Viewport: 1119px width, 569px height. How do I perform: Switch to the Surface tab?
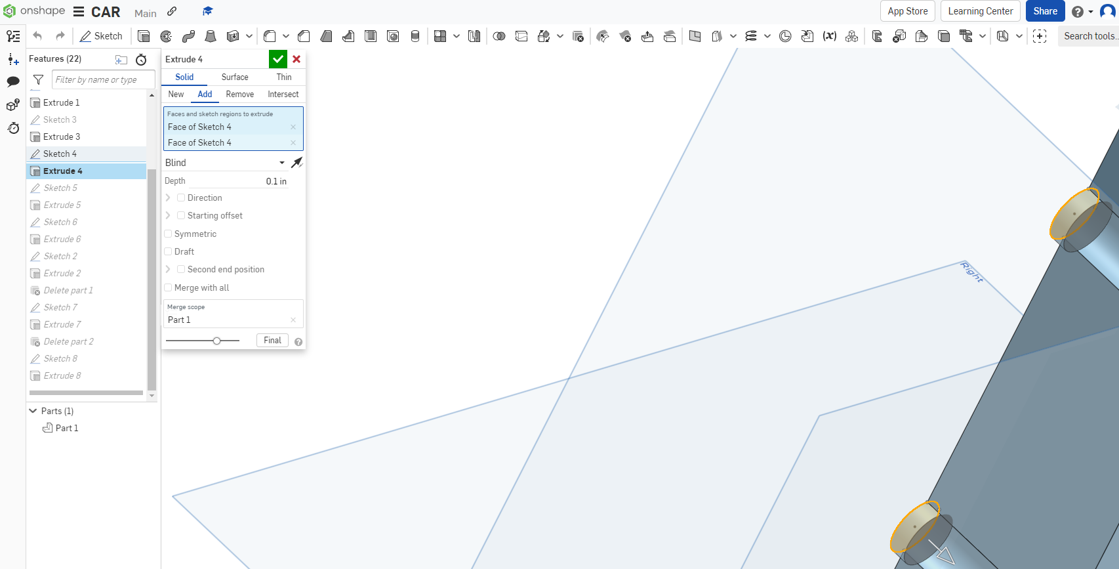point(235,77)
